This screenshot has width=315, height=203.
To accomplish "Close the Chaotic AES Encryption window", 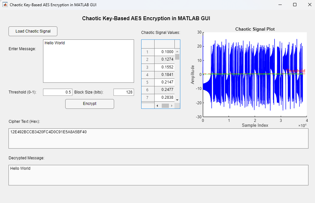I will [x=309, y=5].
